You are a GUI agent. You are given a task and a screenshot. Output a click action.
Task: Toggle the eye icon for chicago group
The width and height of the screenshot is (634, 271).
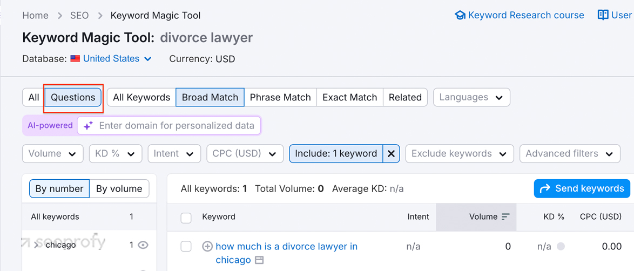[143, 245]
